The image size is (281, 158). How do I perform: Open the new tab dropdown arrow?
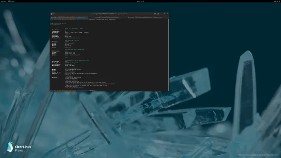pos(54,14)
